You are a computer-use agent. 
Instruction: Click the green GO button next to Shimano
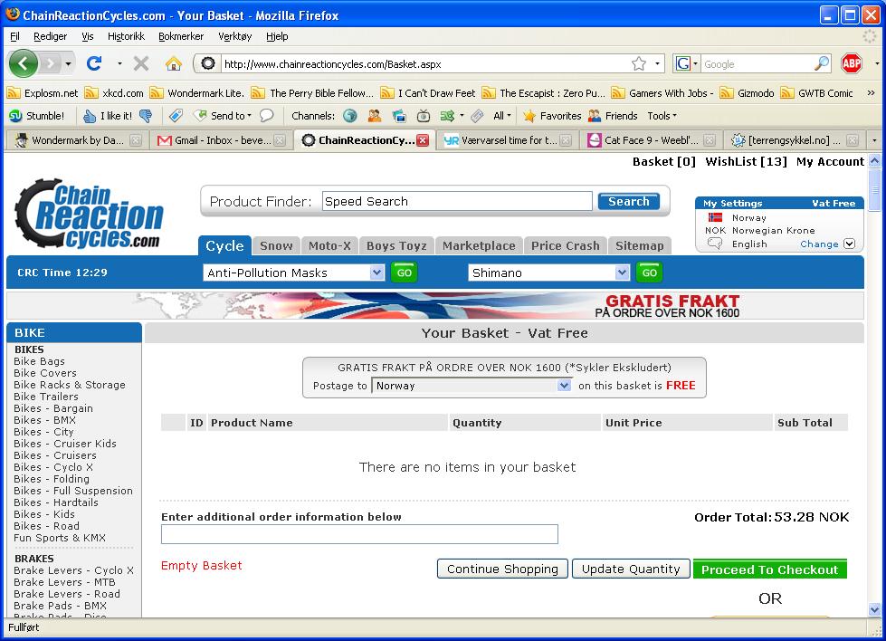[x=649, y=273]
